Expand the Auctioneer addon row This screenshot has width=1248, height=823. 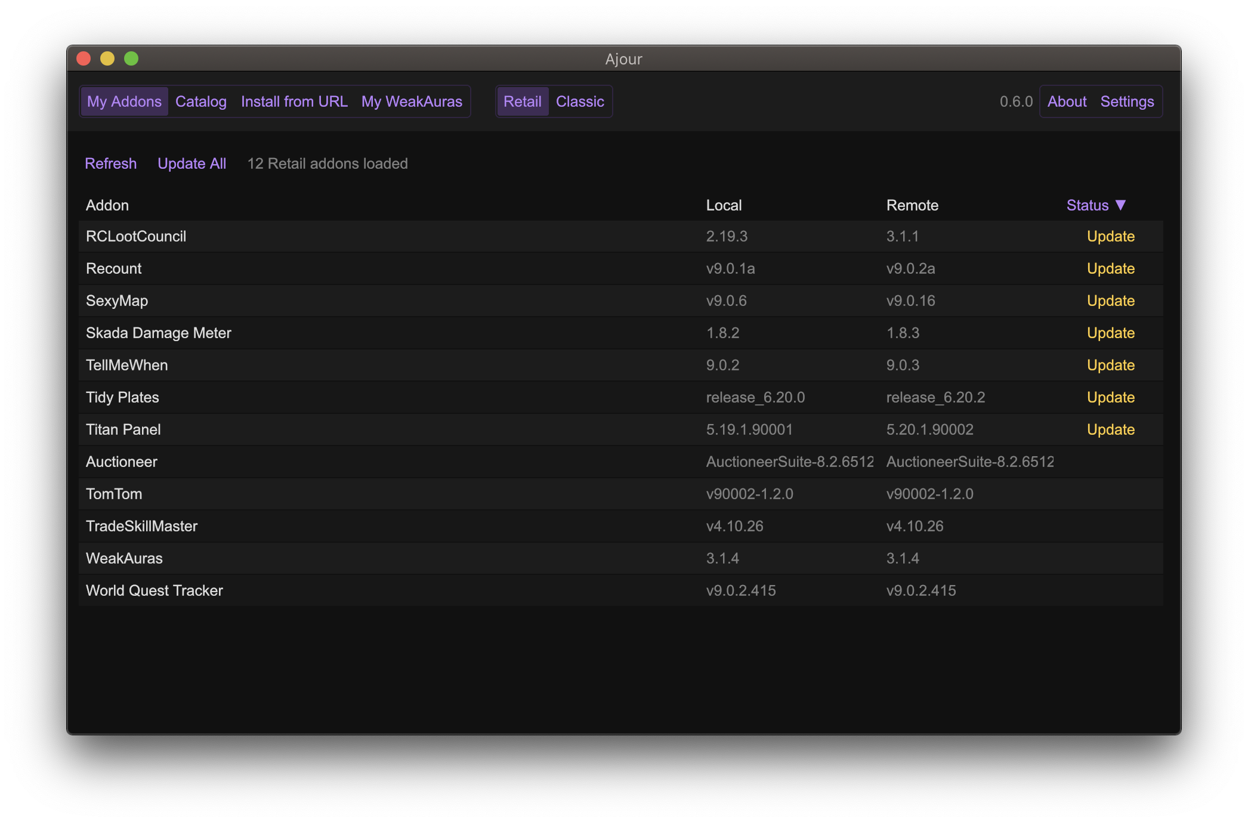tap(122, 462)
